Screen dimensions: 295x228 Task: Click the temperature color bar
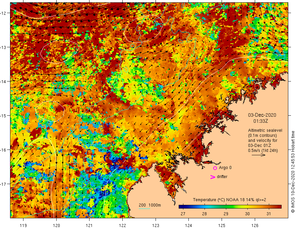[x=230, y=207]
